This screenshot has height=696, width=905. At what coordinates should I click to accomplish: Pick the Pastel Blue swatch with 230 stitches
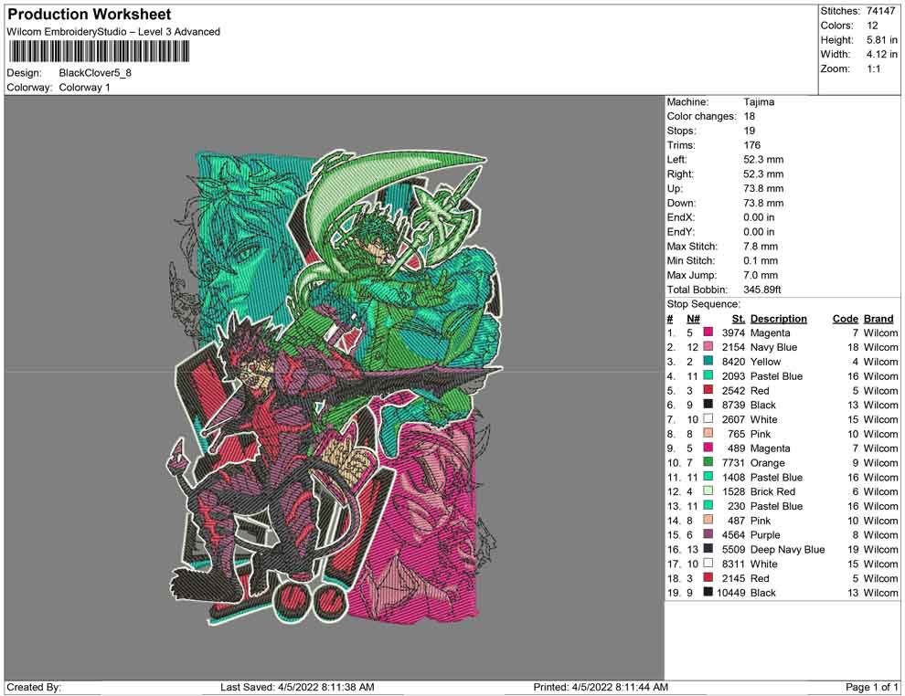coord(708,505)
